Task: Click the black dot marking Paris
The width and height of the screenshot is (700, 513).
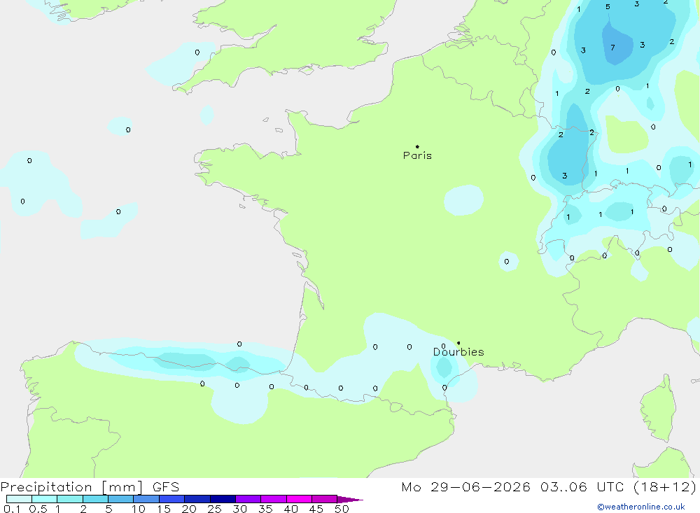Action: click(417, 146)
